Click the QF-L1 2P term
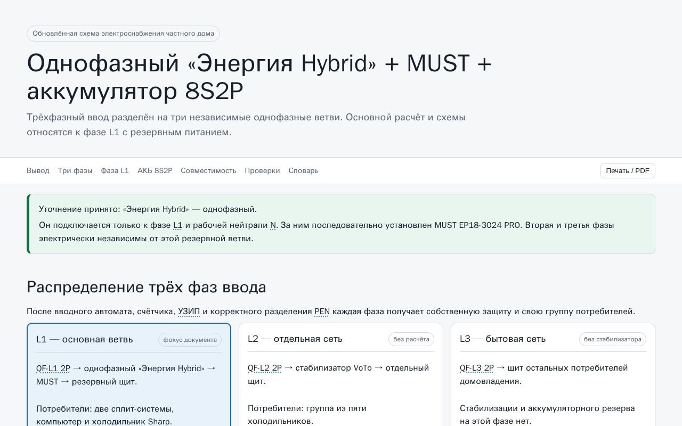The height and width of the screenshot is (426, 682). pyautogui.click(x=53, y=368)
